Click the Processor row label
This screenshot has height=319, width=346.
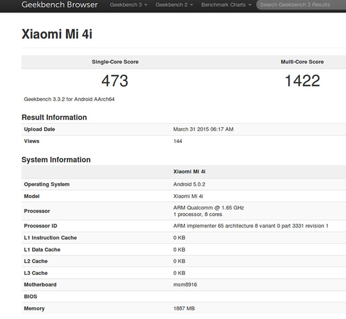point(37,211)
